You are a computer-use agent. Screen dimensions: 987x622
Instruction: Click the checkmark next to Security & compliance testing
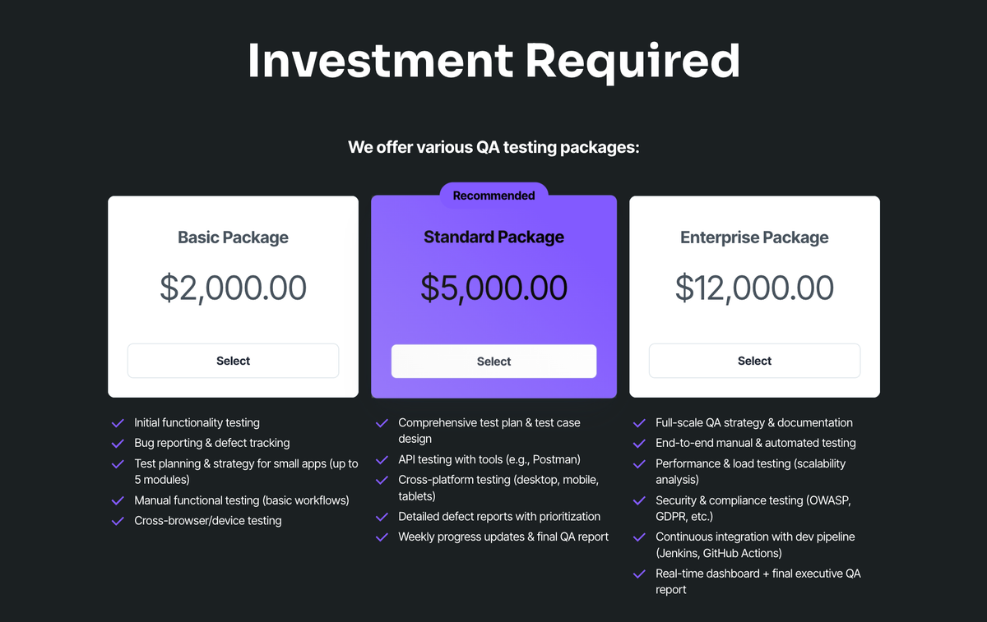pos(639,500)
